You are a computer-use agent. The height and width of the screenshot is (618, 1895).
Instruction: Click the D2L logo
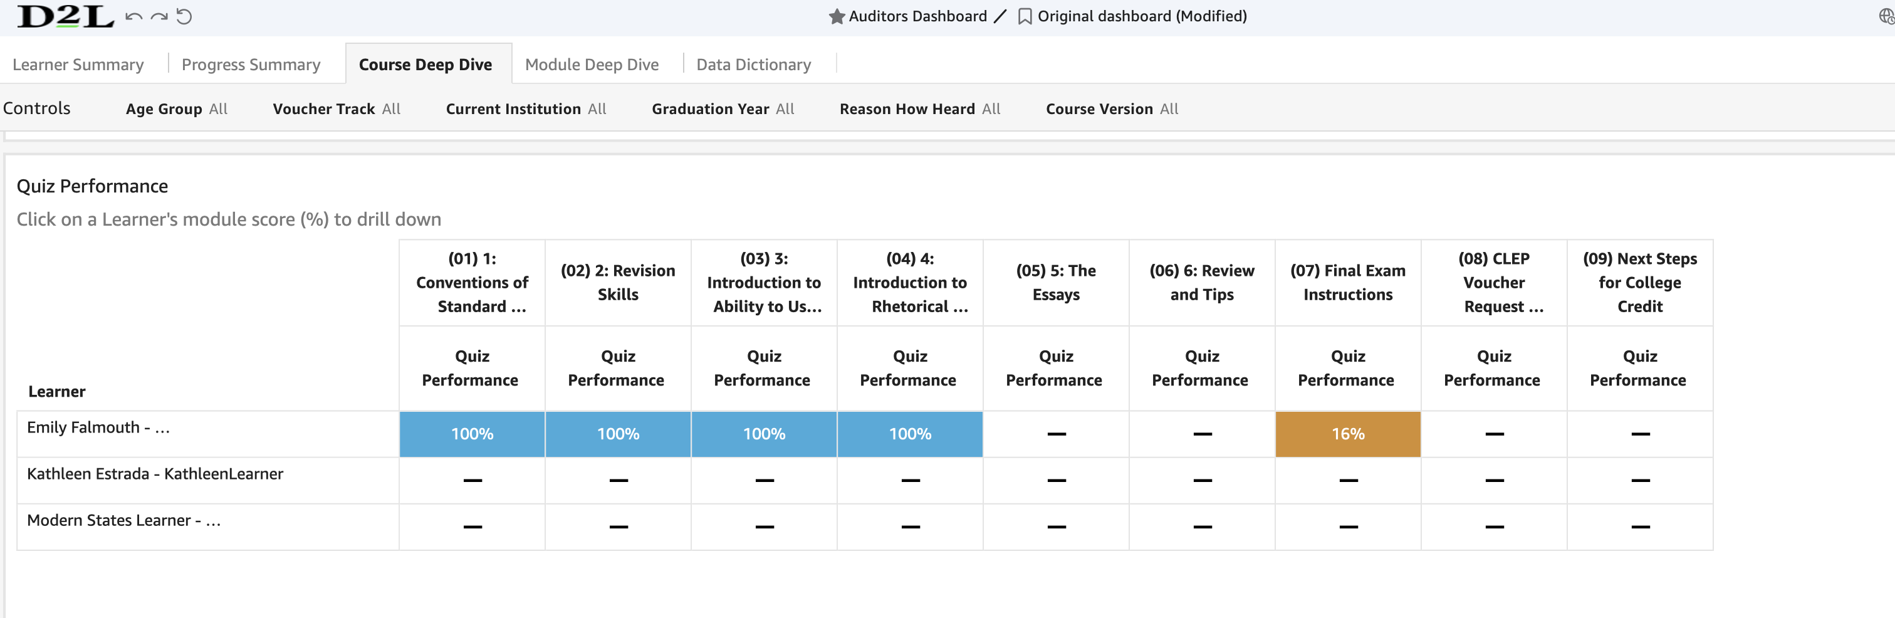(63, 16)
